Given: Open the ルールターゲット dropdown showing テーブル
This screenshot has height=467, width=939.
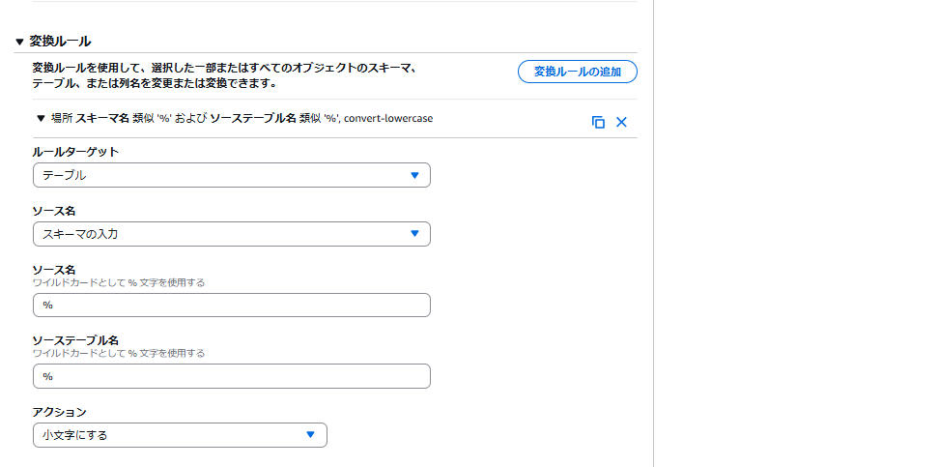Looking at the screenshot, I should coord(231,175).
